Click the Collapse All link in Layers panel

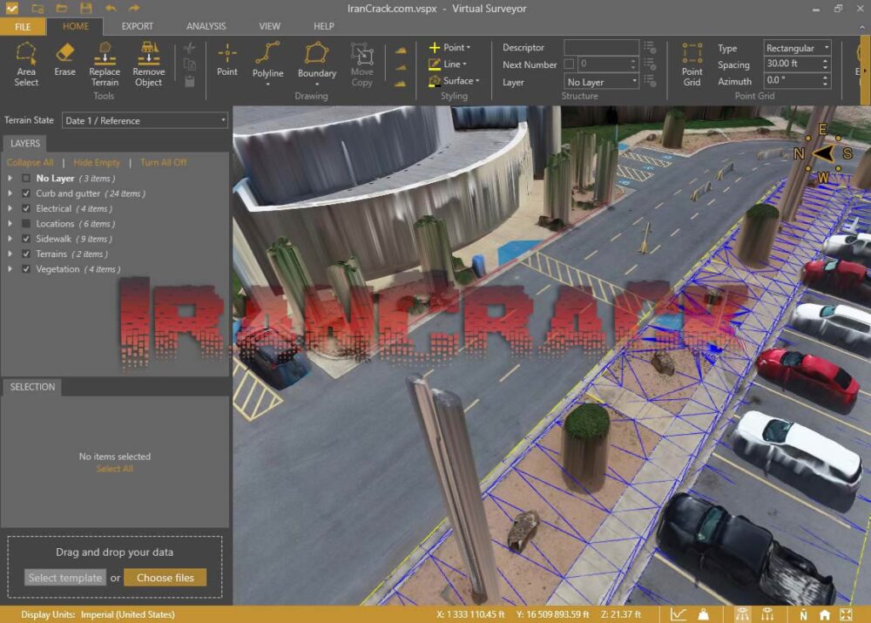[x=30, y=162]
